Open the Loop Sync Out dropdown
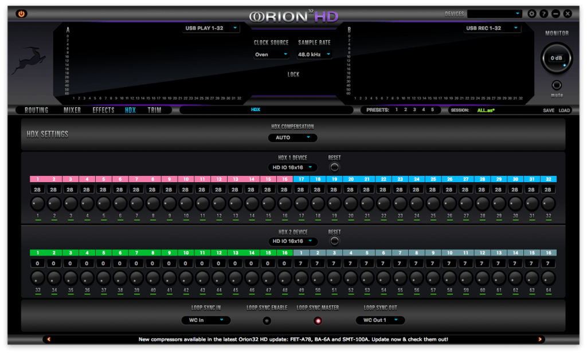Image resolution: width=587 pixels, height=354 pixels. [x=380, y=320]
